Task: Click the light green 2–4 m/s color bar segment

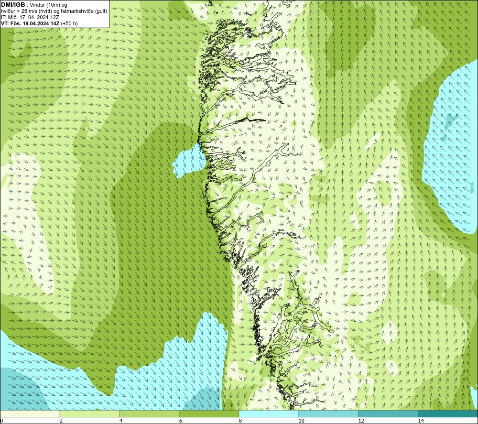Action: click(90, 413)
